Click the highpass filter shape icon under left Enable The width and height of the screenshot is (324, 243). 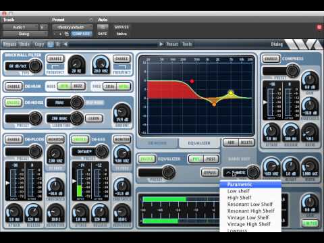[55, 67]
